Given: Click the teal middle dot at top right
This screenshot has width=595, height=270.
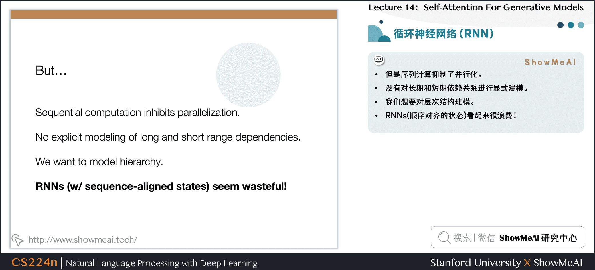Looking at the screenshot, I should 571,25.
